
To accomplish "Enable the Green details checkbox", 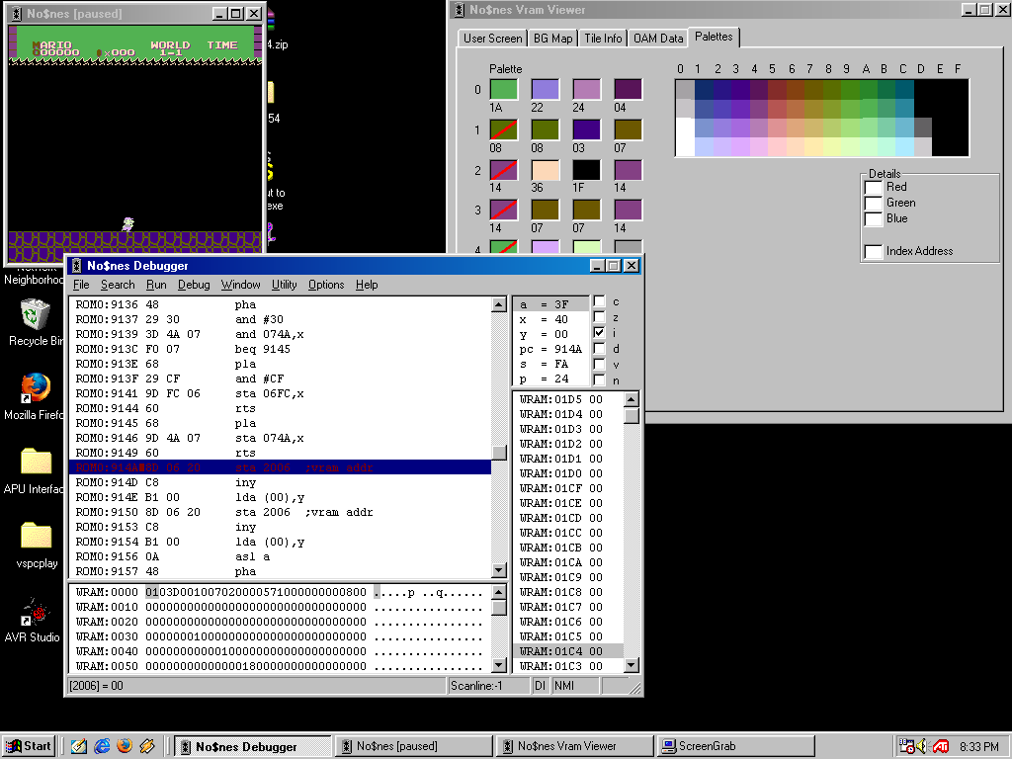I will 874,203.
